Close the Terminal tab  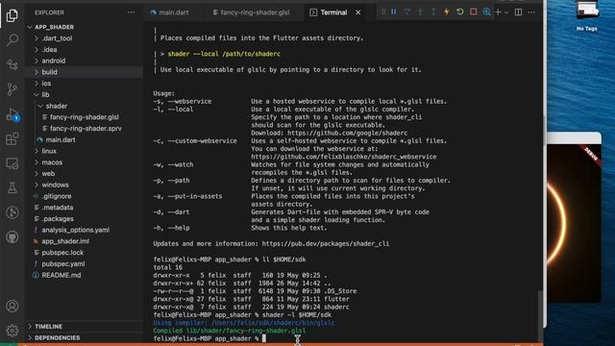coord(358,12)
